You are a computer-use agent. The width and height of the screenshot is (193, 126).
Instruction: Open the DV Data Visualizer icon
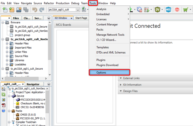pos(157,10)
